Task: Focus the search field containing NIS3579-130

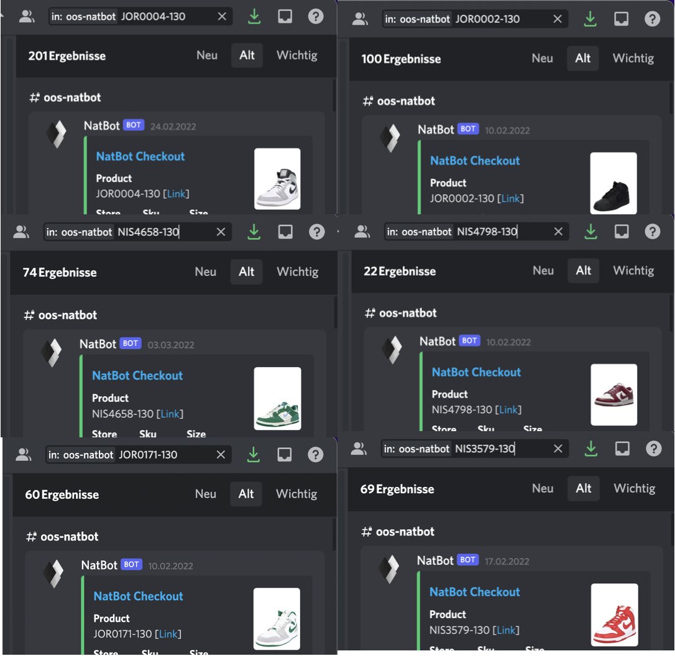Action: [x=474, y=449]
